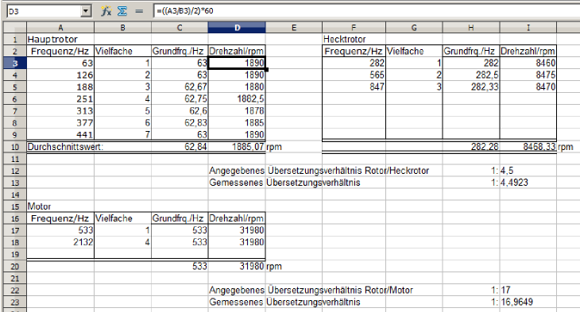Click cell containing 441
Screen dimensions: 580x312
[60, 134]
